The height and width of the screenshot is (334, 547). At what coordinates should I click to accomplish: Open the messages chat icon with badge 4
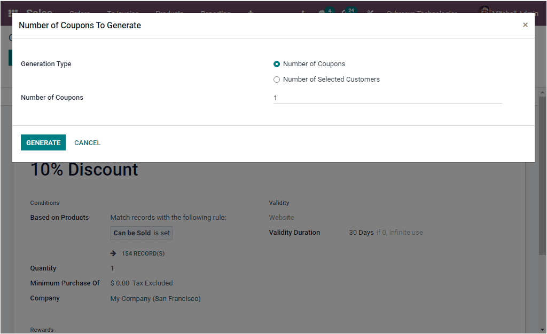[x=323, y=11]
